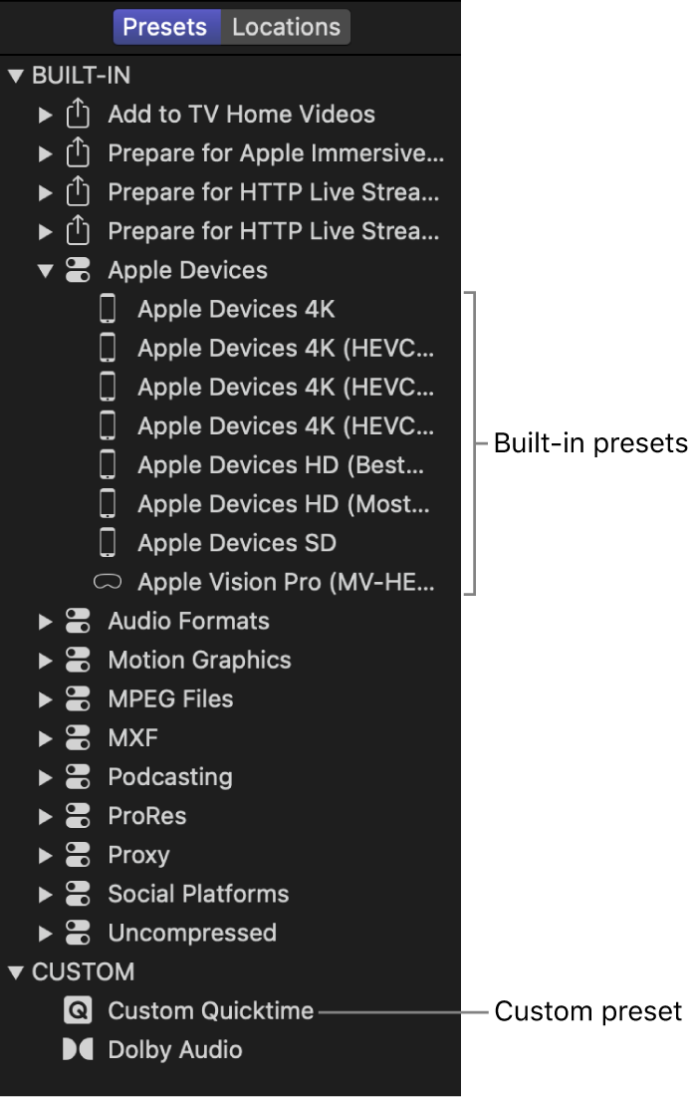
Task: Select the Uncompressed preset group
Action: [x=191, y=933]
